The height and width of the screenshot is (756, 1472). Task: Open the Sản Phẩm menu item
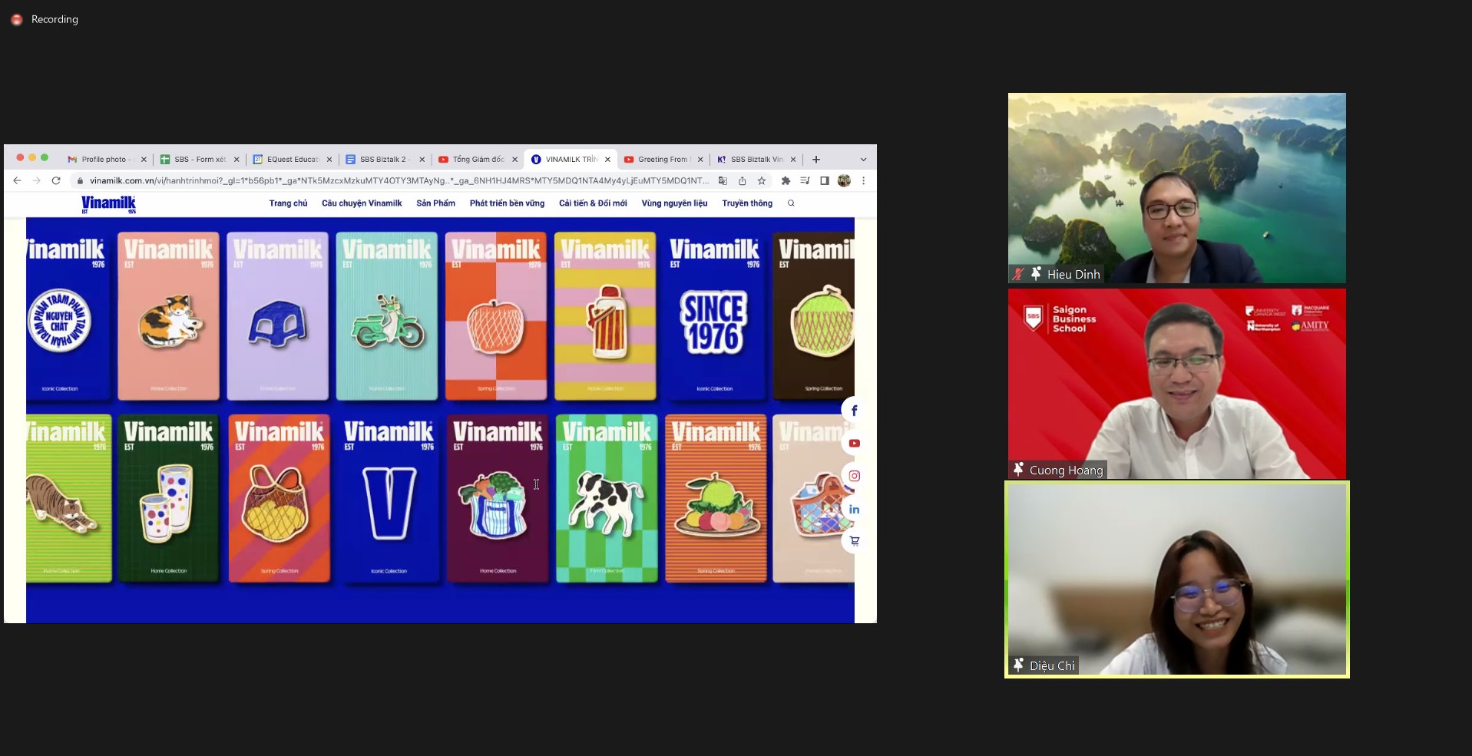[x=435, y=203]
